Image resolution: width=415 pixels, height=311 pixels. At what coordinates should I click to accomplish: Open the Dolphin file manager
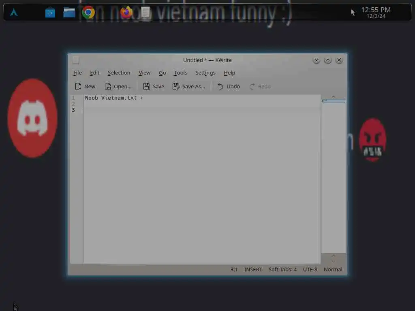69,13
